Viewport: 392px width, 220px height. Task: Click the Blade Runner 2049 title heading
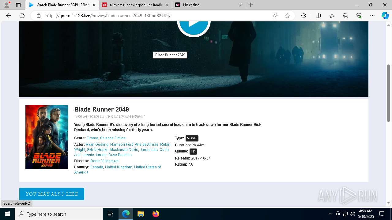102,109
